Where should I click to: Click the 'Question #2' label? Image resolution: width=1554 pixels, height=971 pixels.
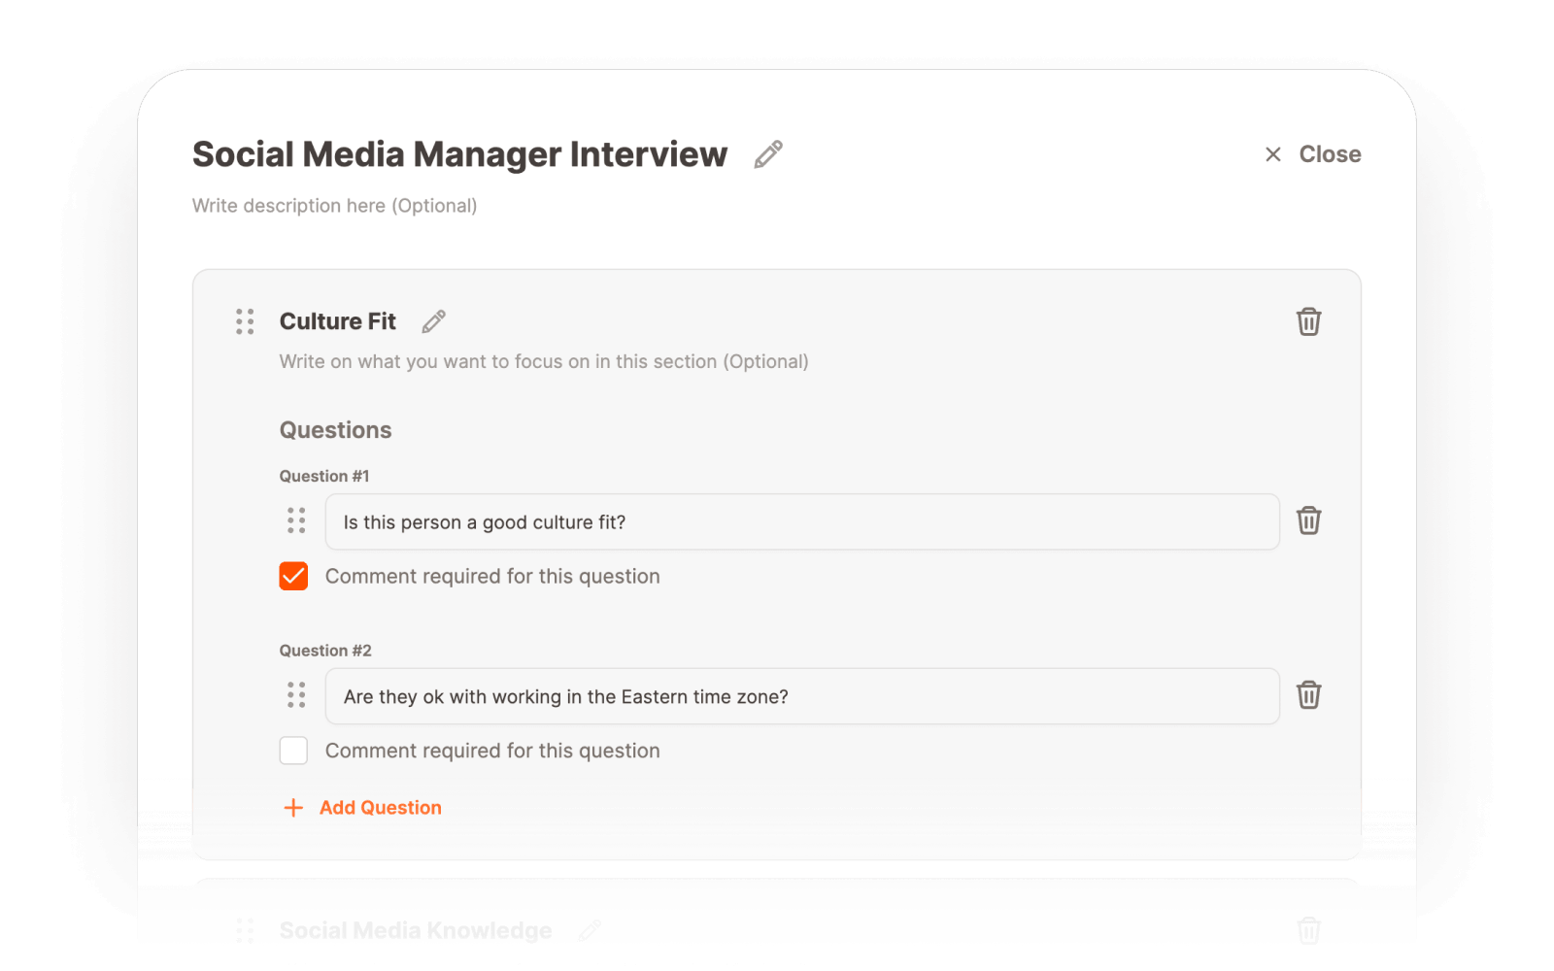coord(325,651)
